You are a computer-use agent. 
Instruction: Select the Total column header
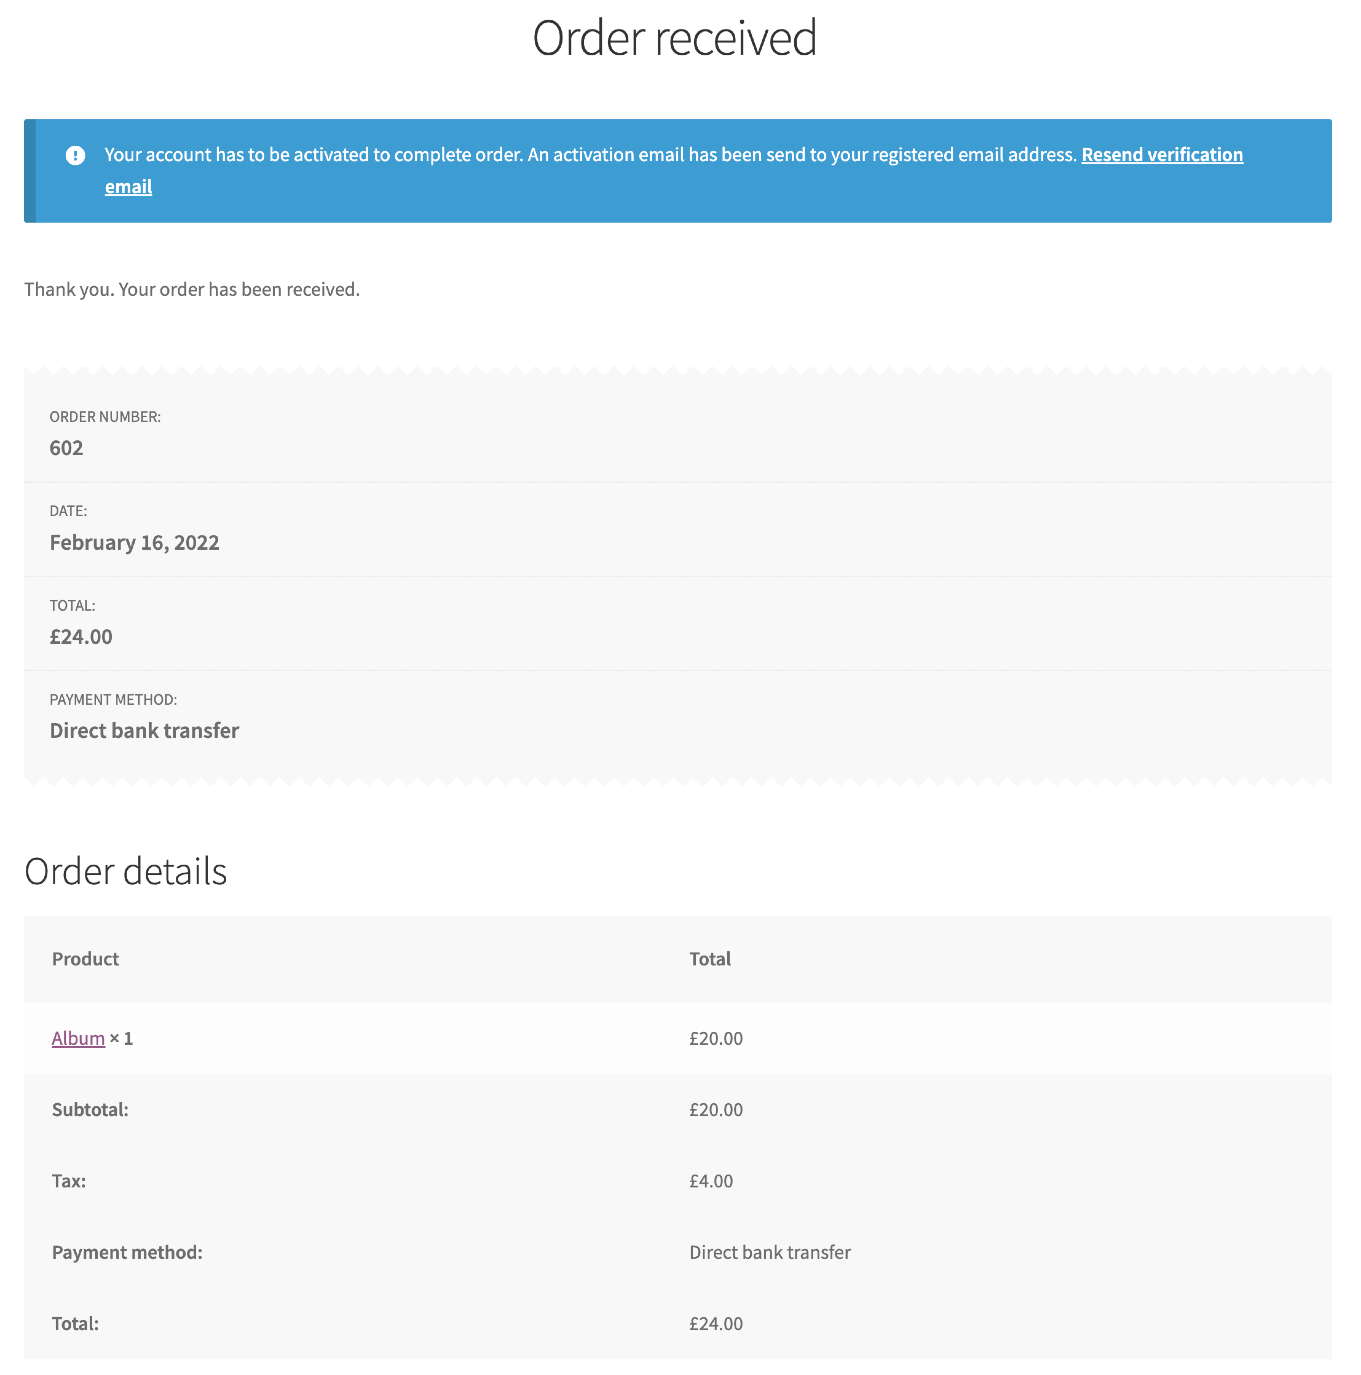coord(709,959)
